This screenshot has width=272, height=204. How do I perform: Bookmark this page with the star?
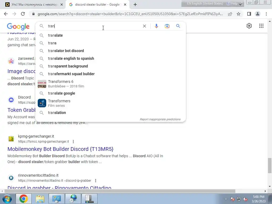pos(239,14)
